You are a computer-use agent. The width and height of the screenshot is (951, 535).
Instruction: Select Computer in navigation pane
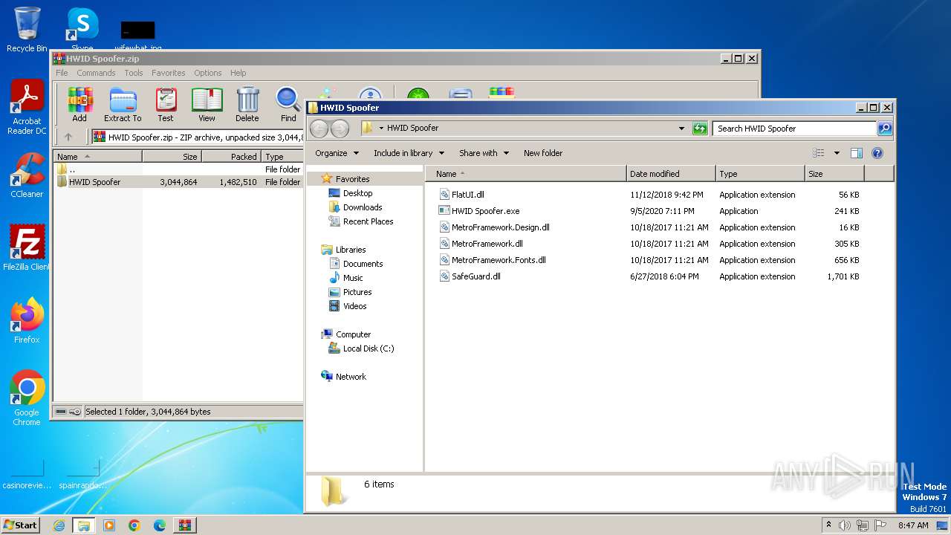click(353, 334)
